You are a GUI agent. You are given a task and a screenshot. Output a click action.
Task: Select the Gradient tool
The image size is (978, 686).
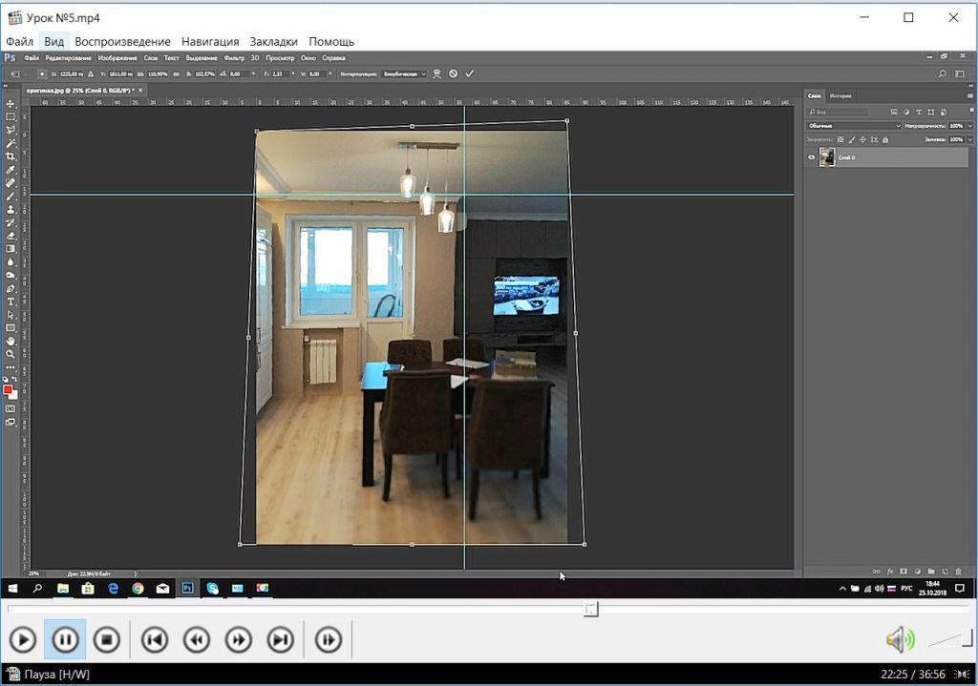(x=10, y=249)
